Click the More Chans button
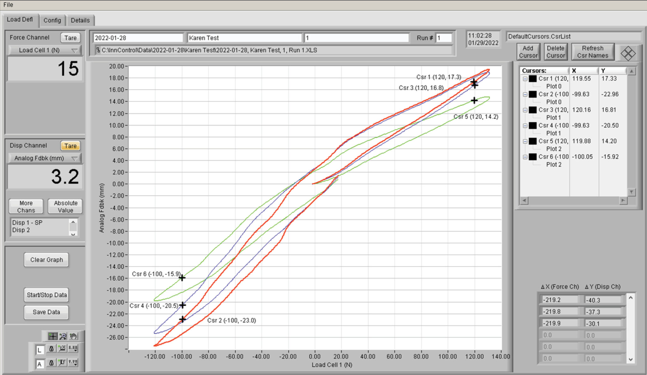The image size is (647, 375). pos(26,207)
